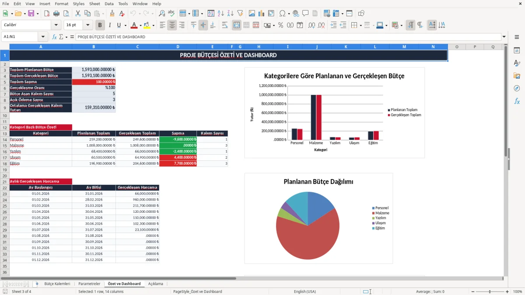Click the Sort Ascending icon
The width and height of the screenshot is (525, 295).
click(221, 14)
